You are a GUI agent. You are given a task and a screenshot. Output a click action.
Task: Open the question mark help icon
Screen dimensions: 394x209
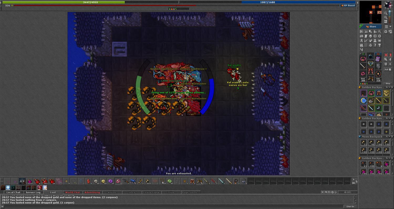pos(375,45)
